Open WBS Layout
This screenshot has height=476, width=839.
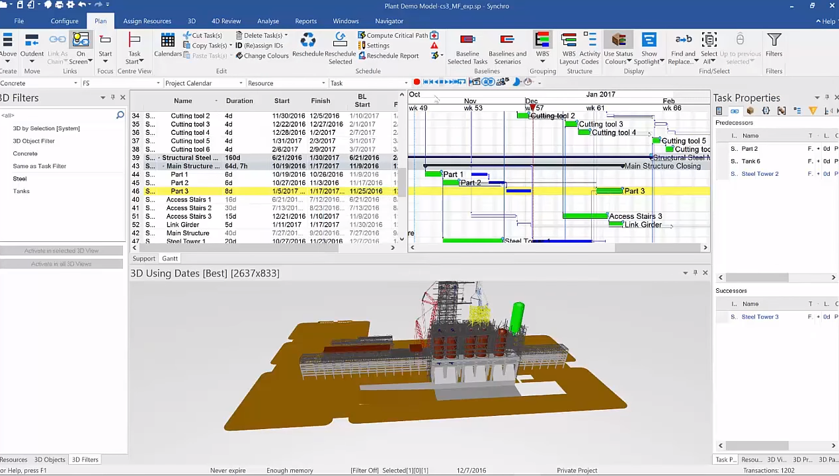pyautogui.click(x=569, y=49)
